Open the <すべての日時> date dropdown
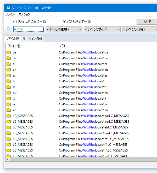The height and width of the screenshot is (173, 157). pos(139,29)
